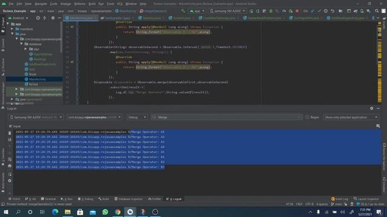Open the Navigate menu

(41, 4)
